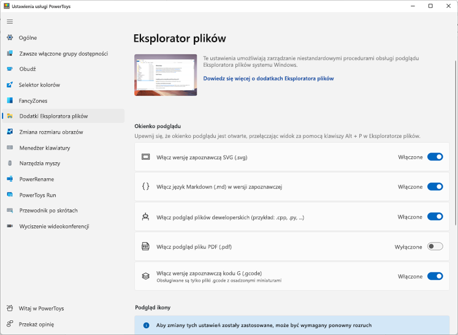Open Zmiana rozmiaru obrazów page
458x335 pixels.
pos(63,132)
